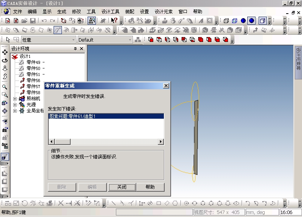The height and width of the screenshot is (217, 302).
Task: Open the 装配 menu
Action: click(x=129, y=12)
